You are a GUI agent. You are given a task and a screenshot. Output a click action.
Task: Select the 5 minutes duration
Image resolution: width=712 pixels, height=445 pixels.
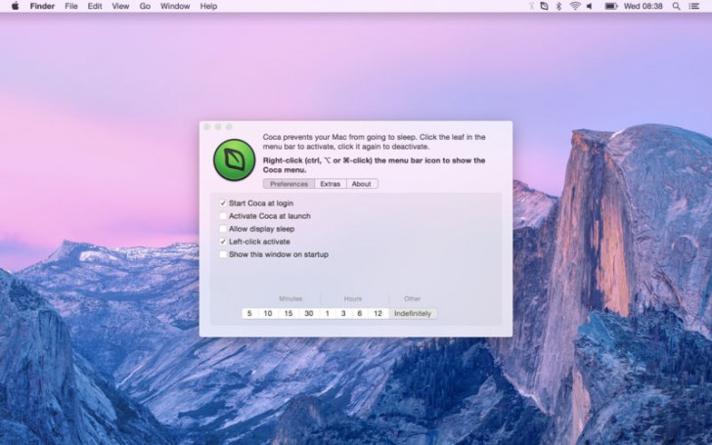[249, 313]
